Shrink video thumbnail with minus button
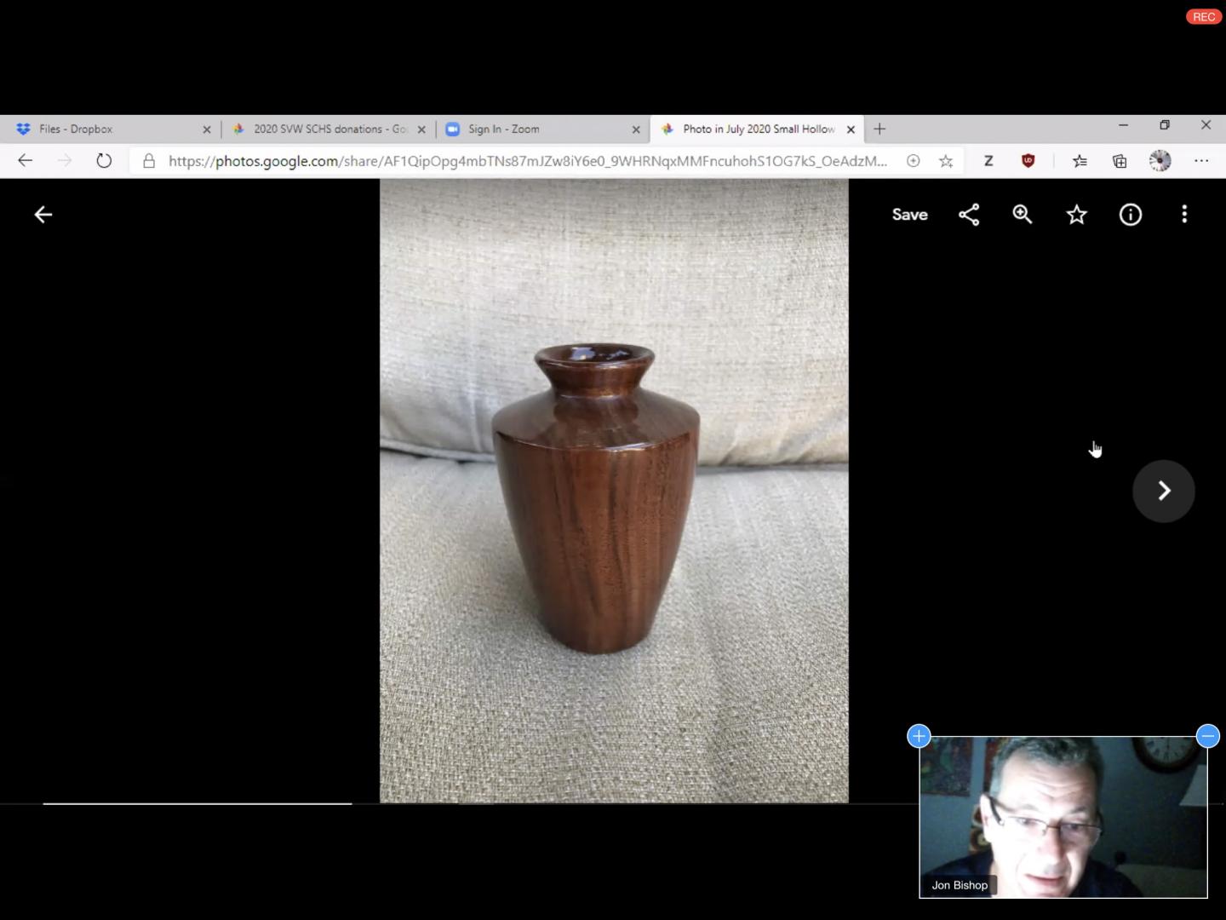Screen dimensions: 1226x920 pos(1207,736)
